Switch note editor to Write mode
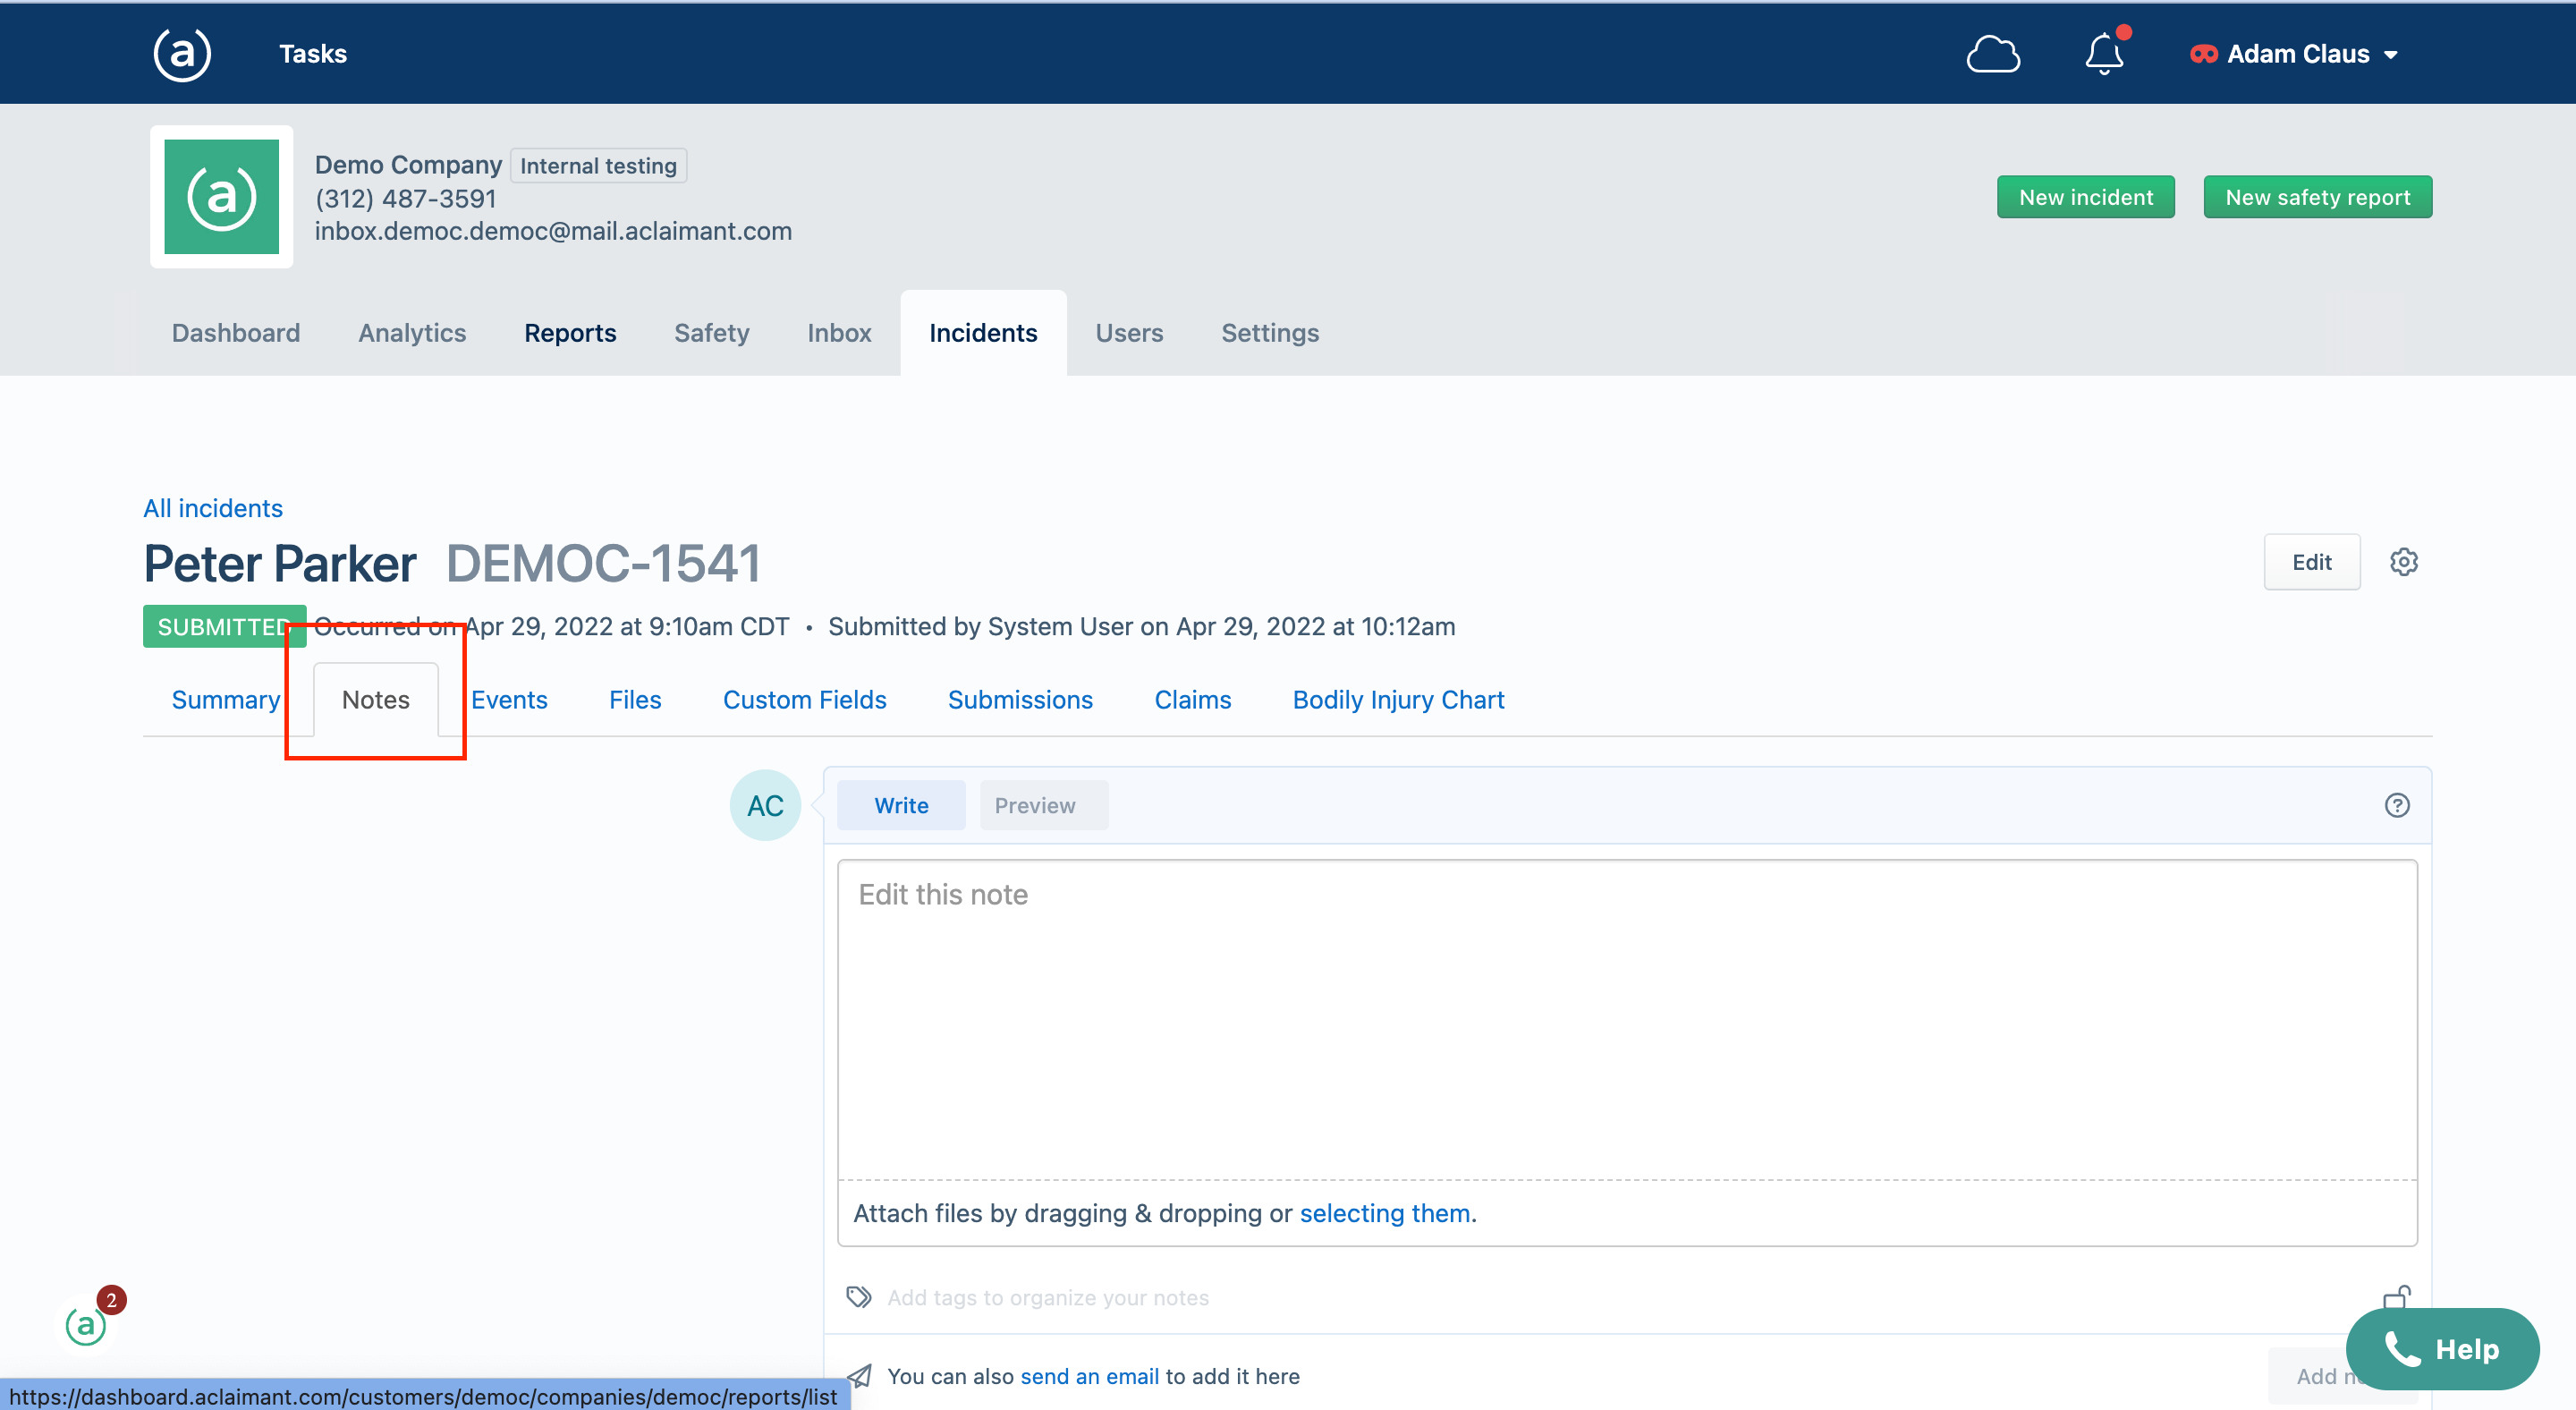 tap(901, 805)
